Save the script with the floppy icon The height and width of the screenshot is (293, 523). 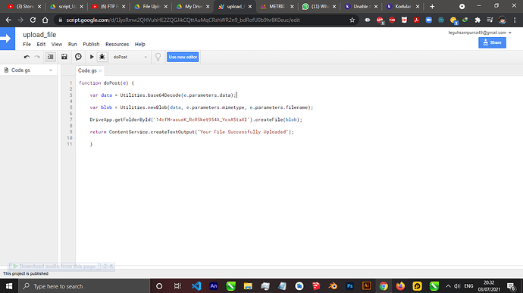(x=64, y=57)
